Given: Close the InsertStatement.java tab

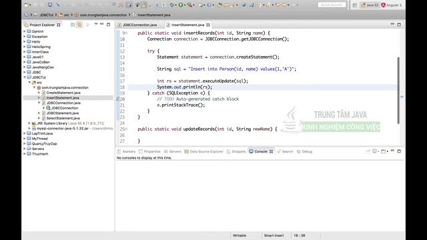Looking at the screenshot, I should (x=208, y=25).
